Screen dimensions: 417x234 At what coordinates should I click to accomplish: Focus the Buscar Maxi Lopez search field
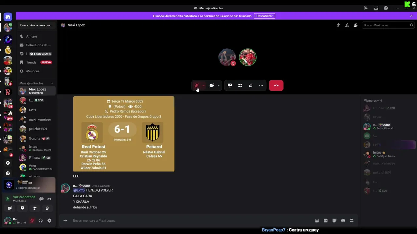[388, 25]
